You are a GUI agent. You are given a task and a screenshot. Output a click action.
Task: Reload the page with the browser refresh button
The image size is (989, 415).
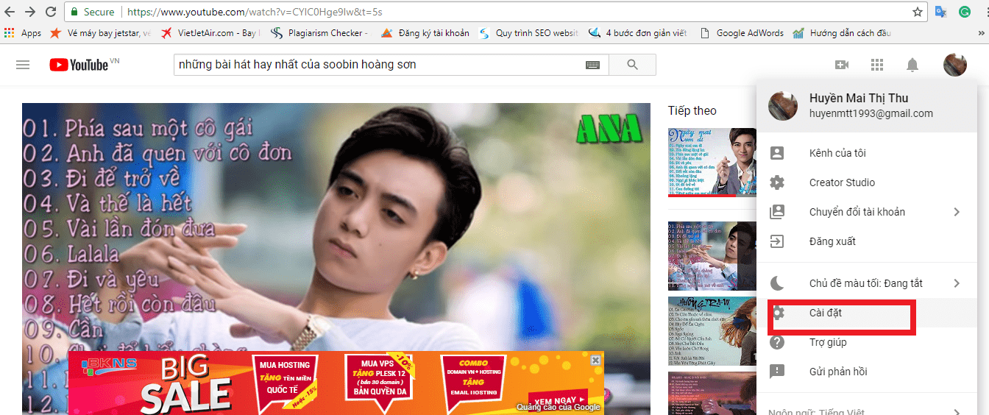click(51, 12)
